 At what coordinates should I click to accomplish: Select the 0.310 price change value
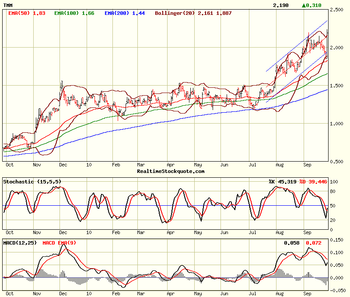(x=314, y=5)
